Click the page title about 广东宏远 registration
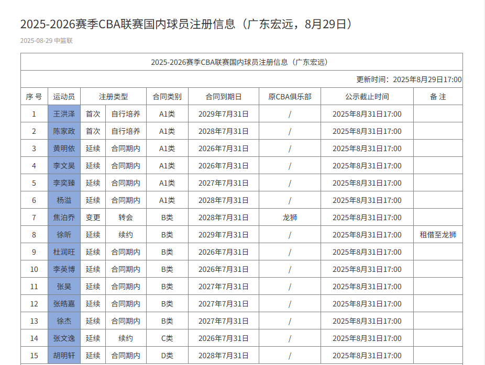The image size is (485, 365). coord(186,24)
